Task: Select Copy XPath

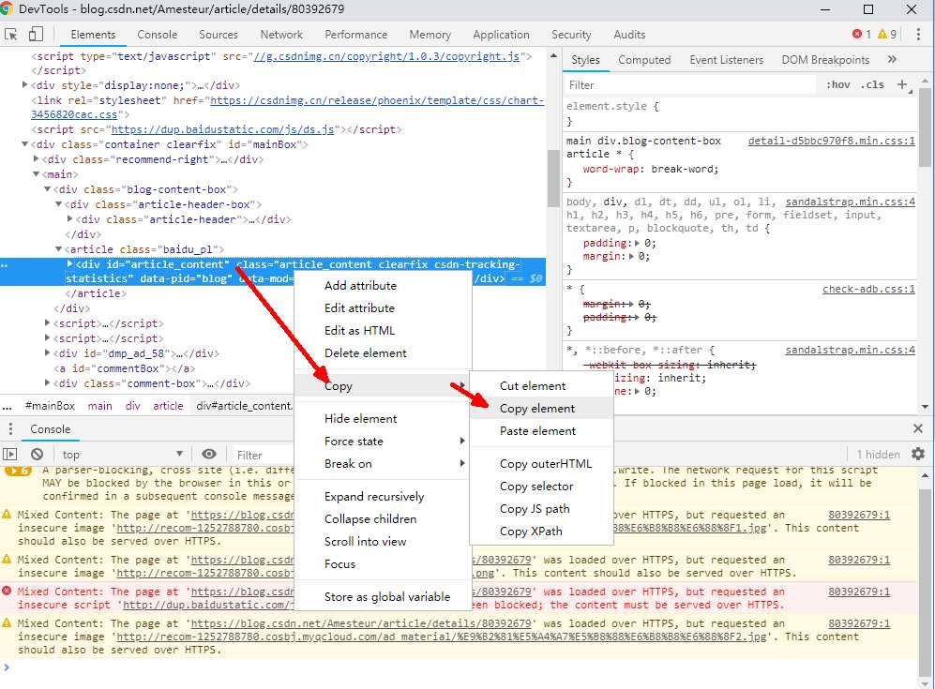Action: [541, 532]
